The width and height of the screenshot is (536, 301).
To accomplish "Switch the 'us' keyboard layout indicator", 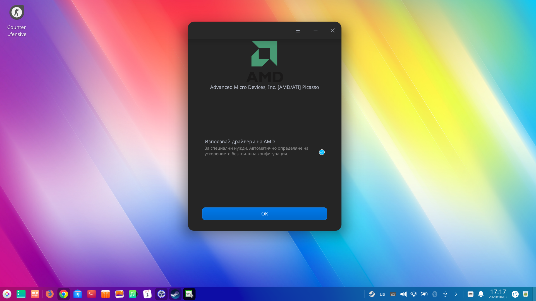I will [x=382, y=294].
